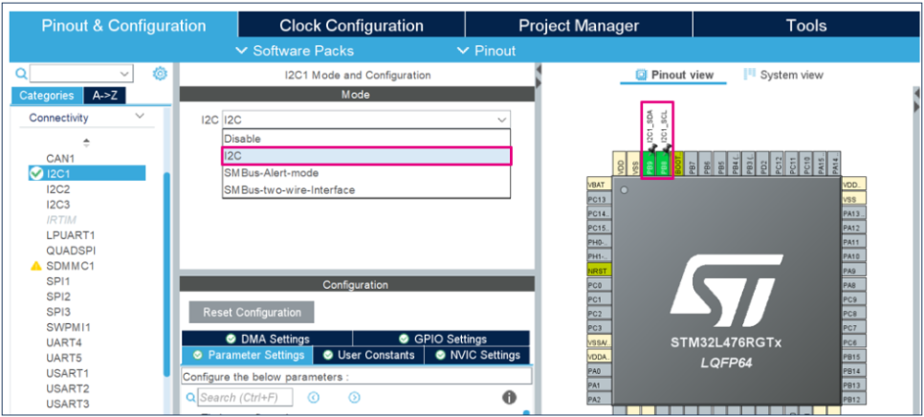Switch to Pinout view
This screenshot has width=924, height=417.
point(674,75)
